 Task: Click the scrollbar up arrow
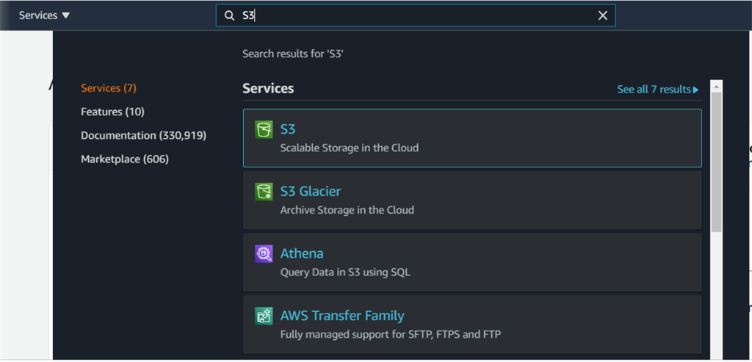717,87
